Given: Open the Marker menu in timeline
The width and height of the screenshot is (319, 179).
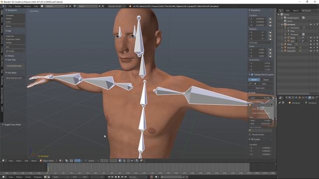Looking at the screenshot, I should point(19,177).
